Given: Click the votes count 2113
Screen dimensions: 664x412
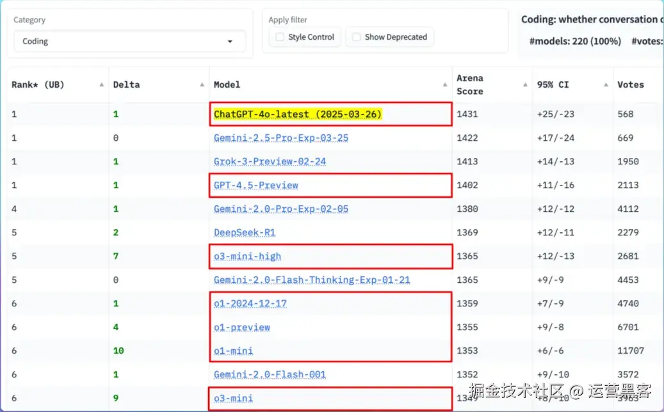Looking at the screenshot, I should click(628, 186).
